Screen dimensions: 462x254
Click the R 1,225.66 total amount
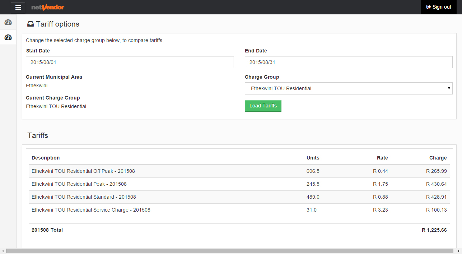coord(434,230)
